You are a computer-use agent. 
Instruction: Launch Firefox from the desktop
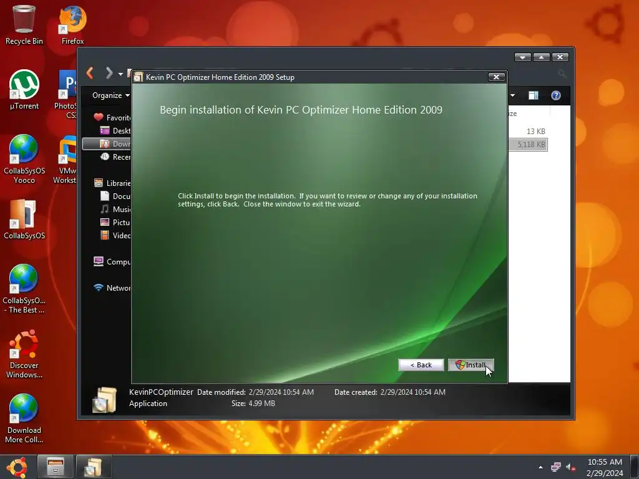click(72, 24)
